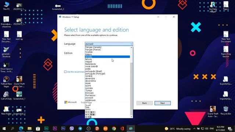The height and width of the screenshot is (132, 235).
Task: Open volume control in system tray
Action: [x=207, y=129]
